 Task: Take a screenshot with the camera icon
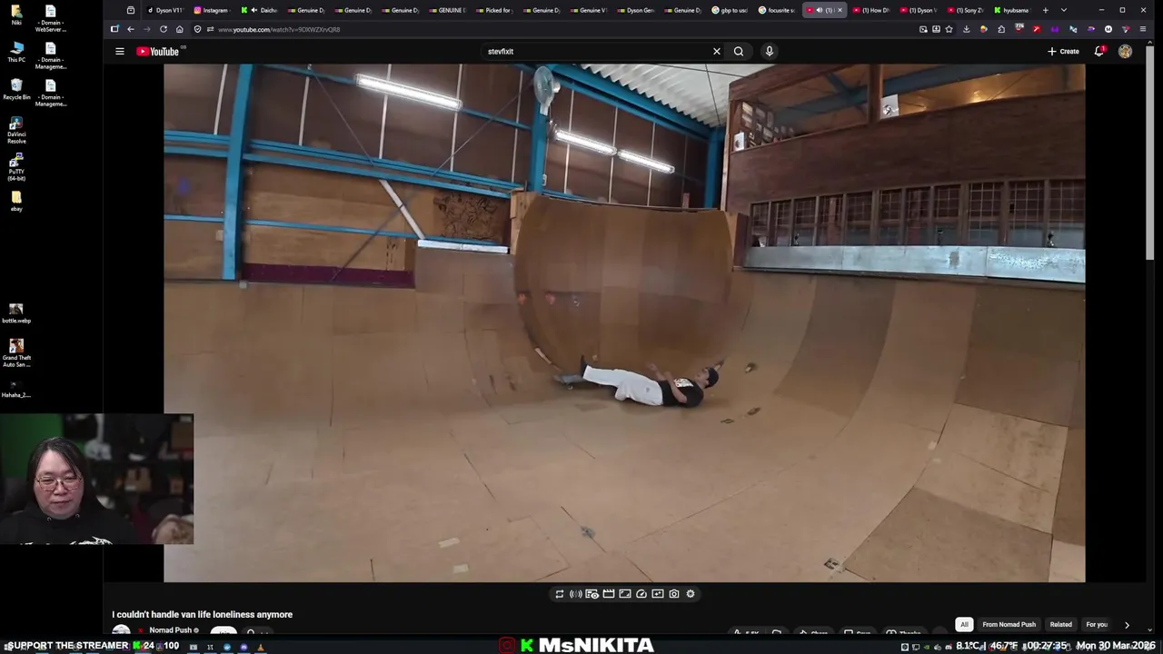tap(674, 594)
